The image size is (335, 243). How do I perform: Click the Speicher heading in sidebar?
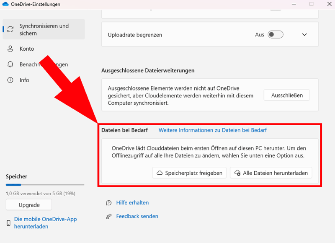point(16,176)
